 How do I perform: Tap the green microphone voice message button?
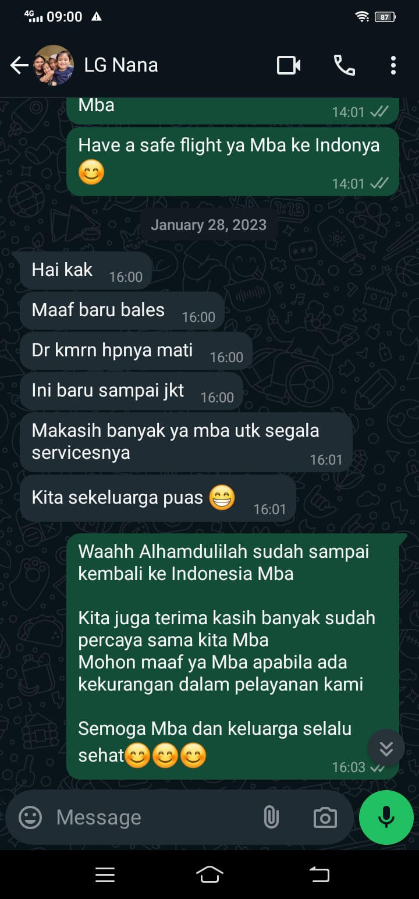(x=386, y=817)
